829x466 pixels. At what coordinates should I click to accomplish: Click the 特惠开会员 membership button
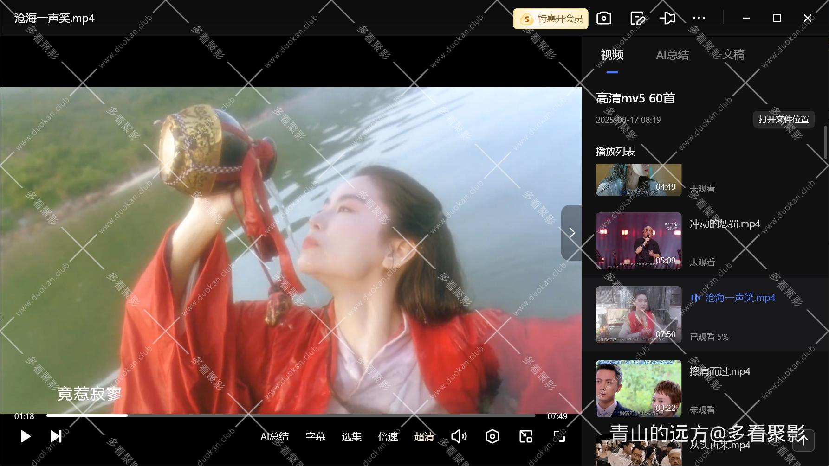pyautogui.click(x=551, y=19)
